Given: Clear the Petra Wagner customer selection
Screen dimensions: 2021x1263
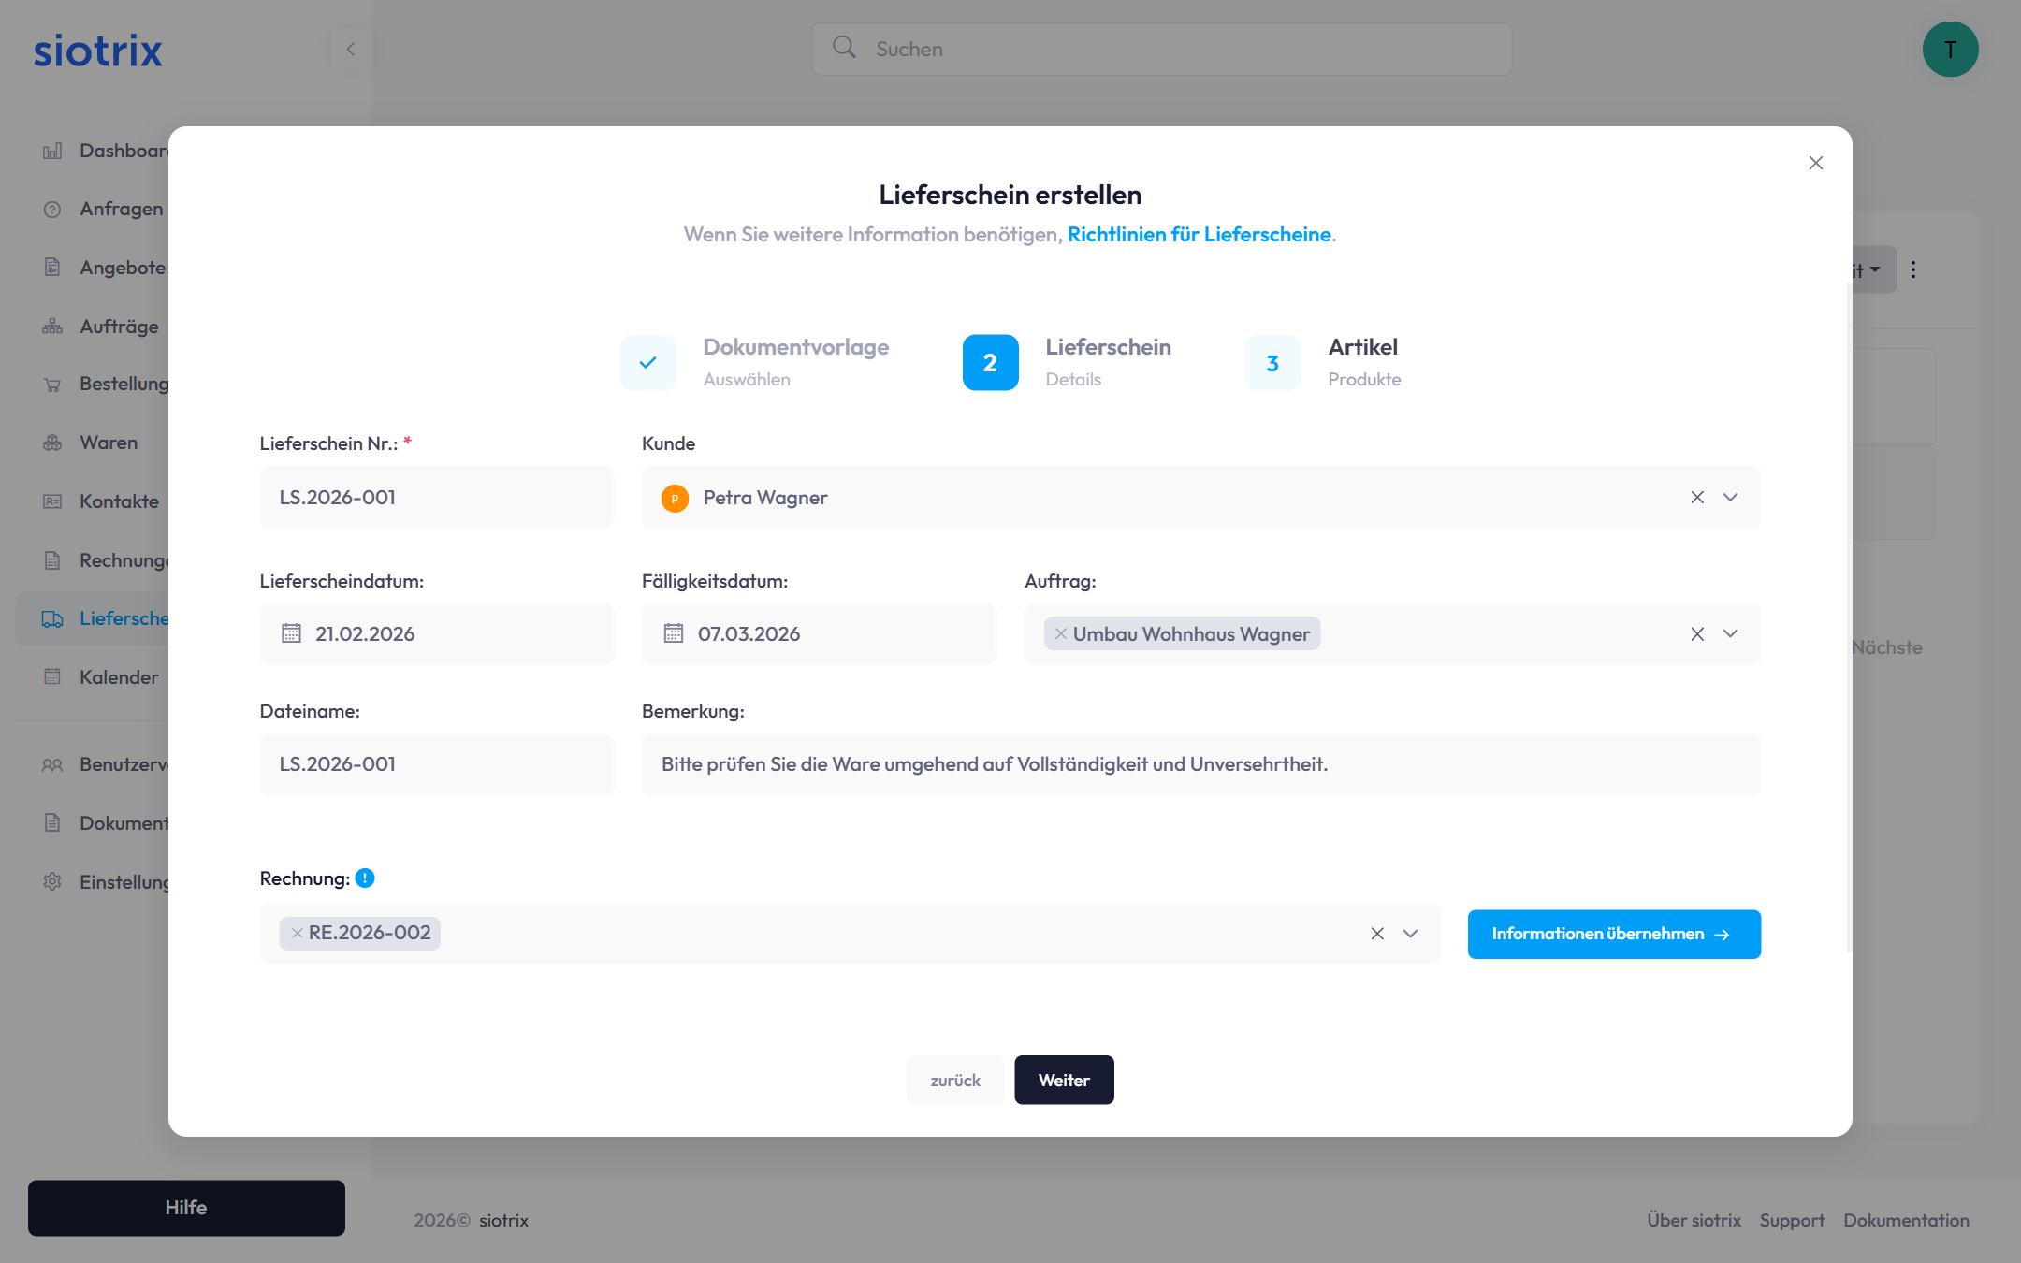Looking at the screenshot, I should [1697, 497].
